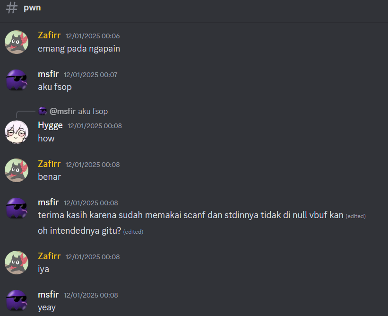Image resolution: width=388 pixels, height=316 pixels.
Task: Click the small msfir avatar in reply preview
Action: pyautogui.click(x=43, y=111)
